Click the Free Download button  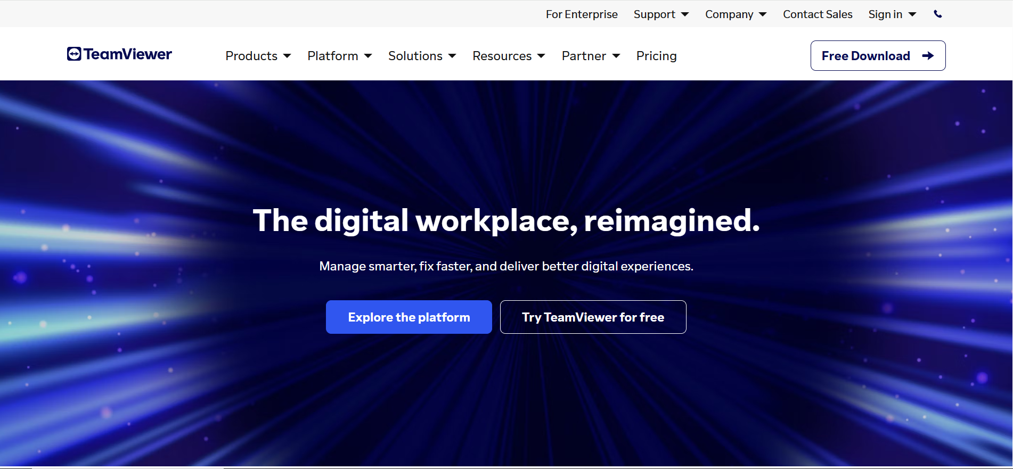coord(878,56)
